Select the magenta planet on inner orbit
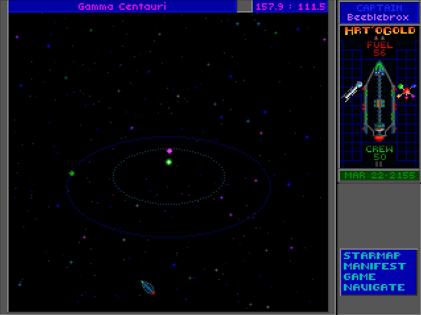 tap(170, 151)
